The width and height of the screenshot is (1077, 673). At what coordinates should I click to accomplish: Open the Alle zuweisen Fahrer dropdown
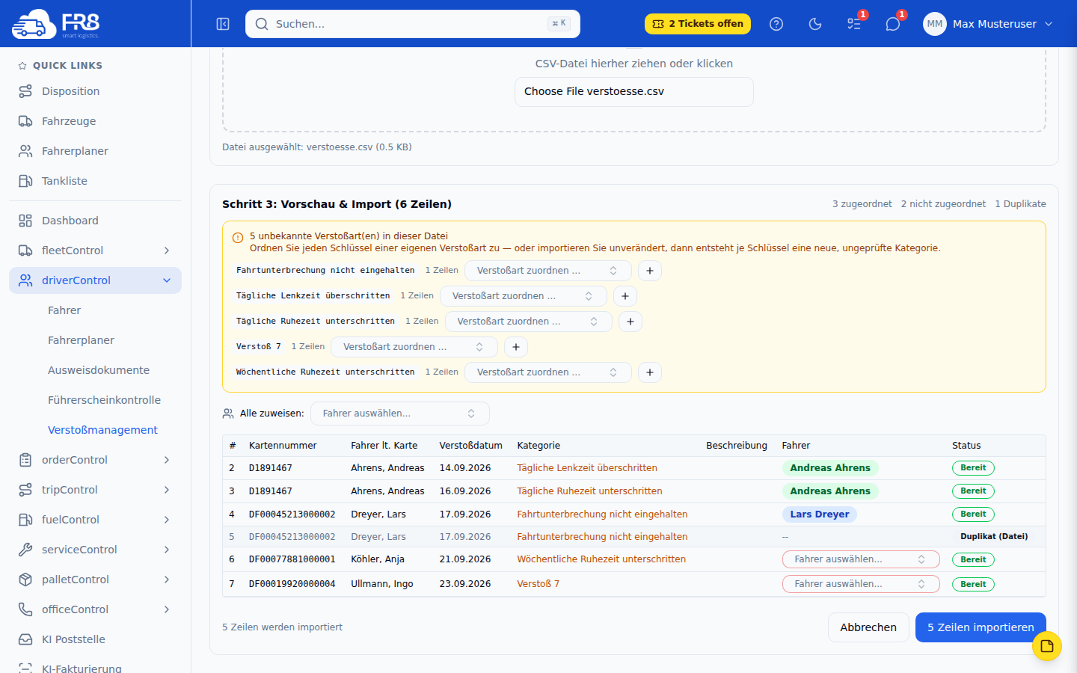tap(400, 414)
